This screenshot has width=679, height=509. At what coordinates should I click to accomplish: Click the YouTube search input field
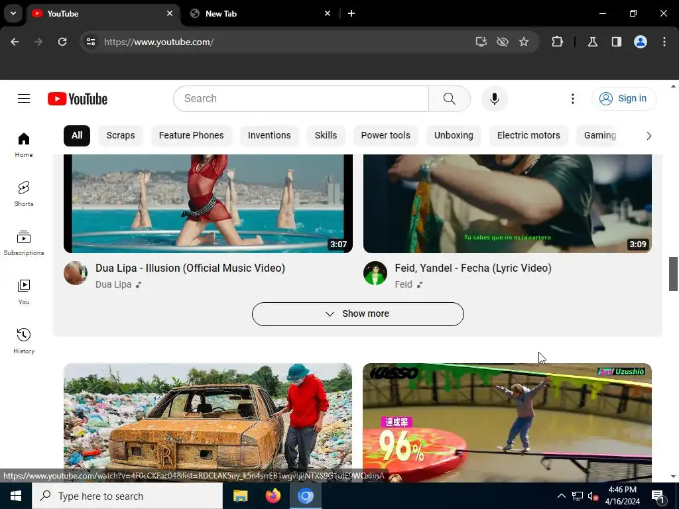tap(301, 99)
